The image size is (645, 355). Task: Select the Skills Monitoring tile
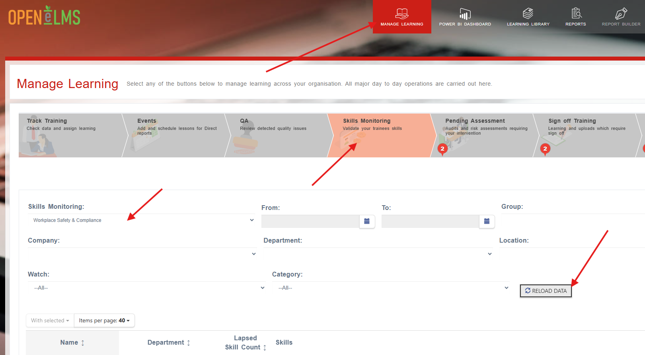[x=381, y=135]
